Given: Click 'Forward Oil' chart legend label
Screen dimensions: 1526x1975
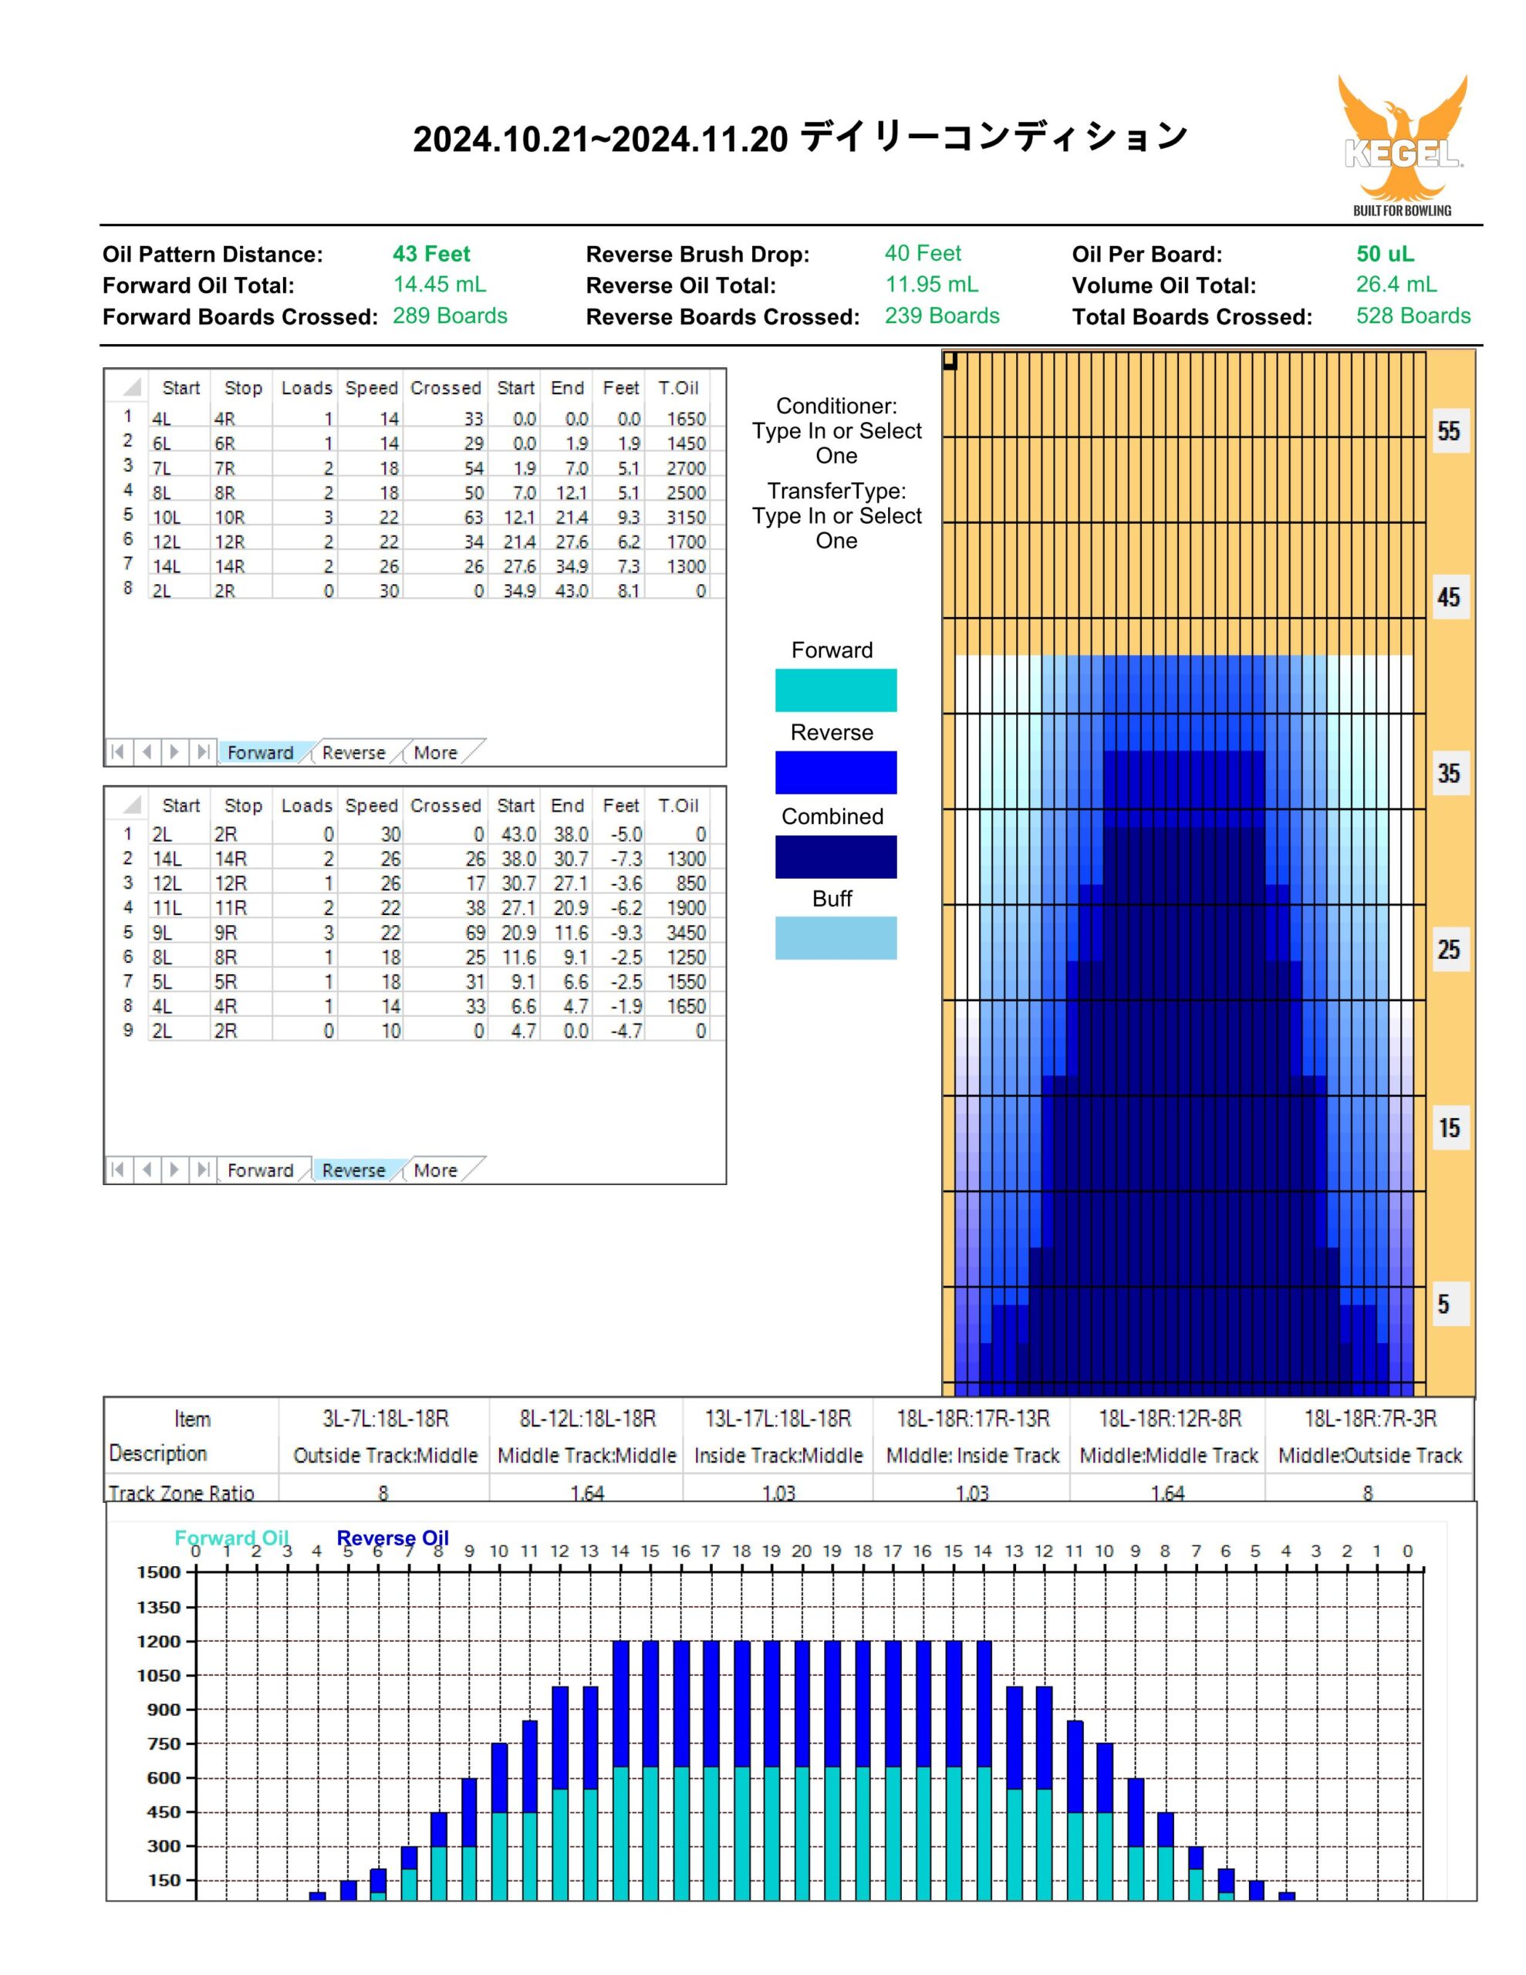Looking at the screenshot, I should click(x=231, y=1538).
